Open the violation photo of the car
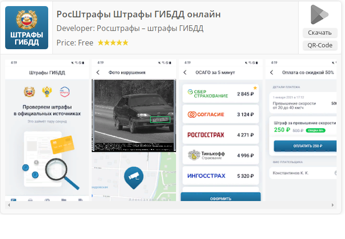 (134, 116)
